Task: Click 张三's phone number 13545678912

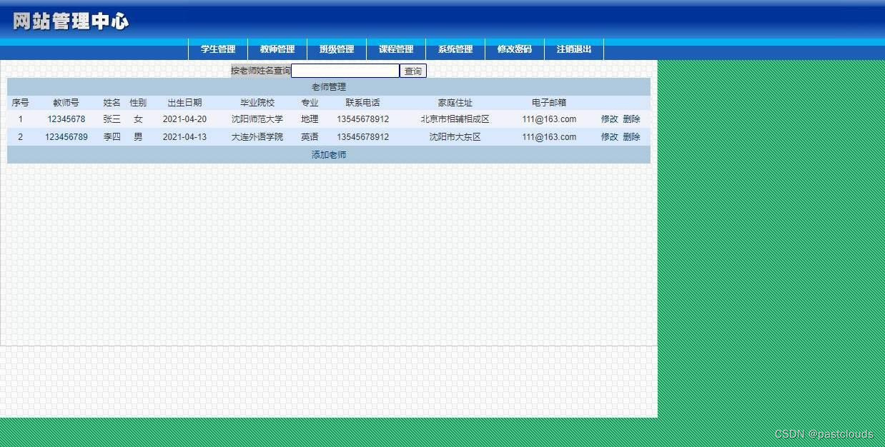Action: [363, 119]
